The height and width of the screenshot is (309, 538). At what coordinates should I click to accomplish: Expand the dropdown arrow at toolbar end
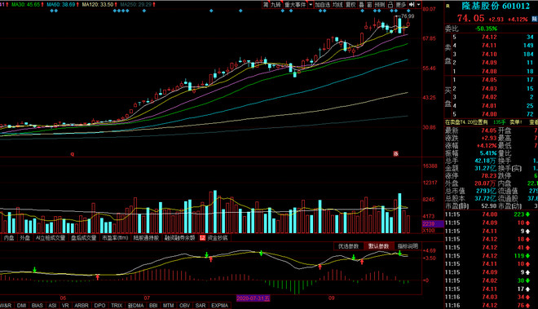[x=419, y=4]
